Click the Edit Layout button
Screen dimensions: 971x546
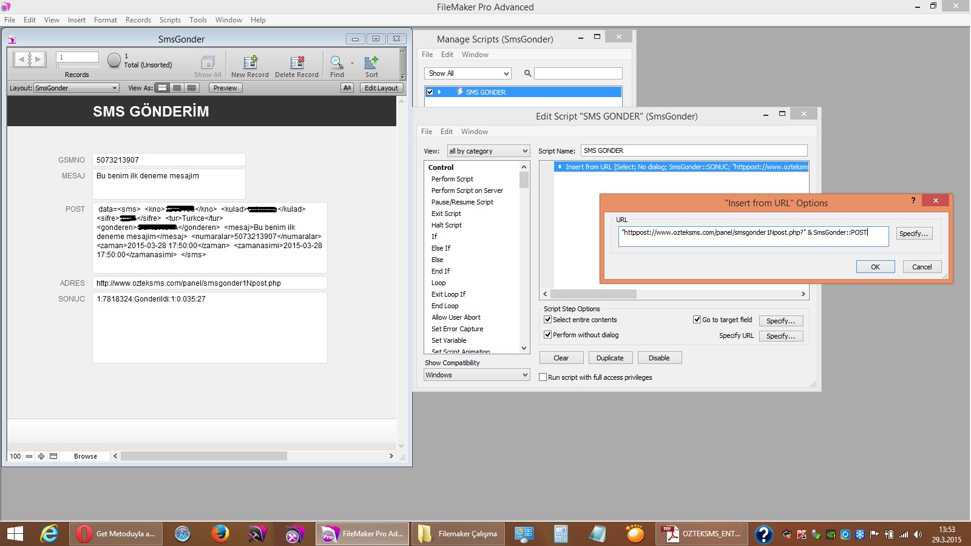coord(381,88)
